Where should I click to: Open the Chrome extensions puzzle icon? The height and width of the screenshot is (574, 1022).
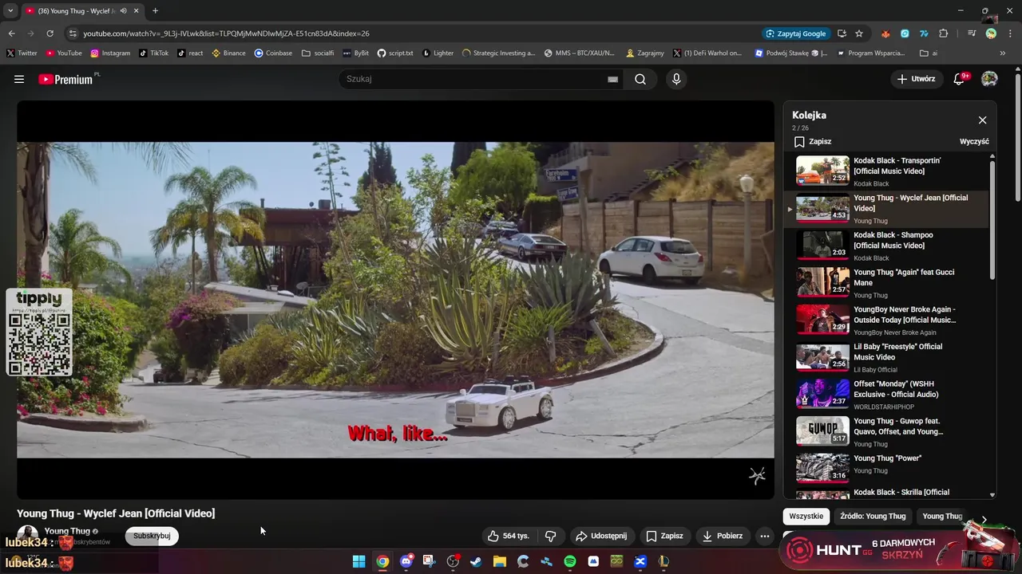click(x=944, y=33)
